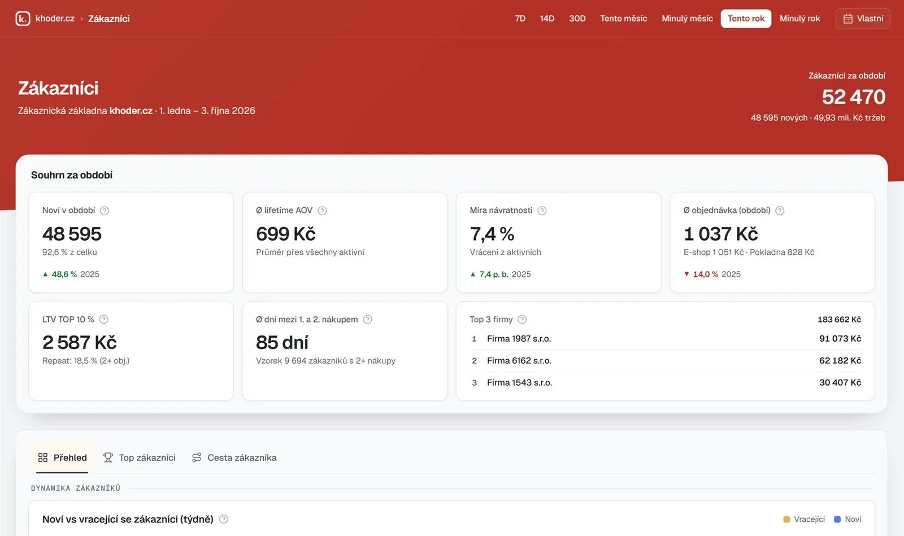Switch to Top zákazníci tab
Viewport: 904px width, 536px height.
pyautogui.click(x=140, y=457)
